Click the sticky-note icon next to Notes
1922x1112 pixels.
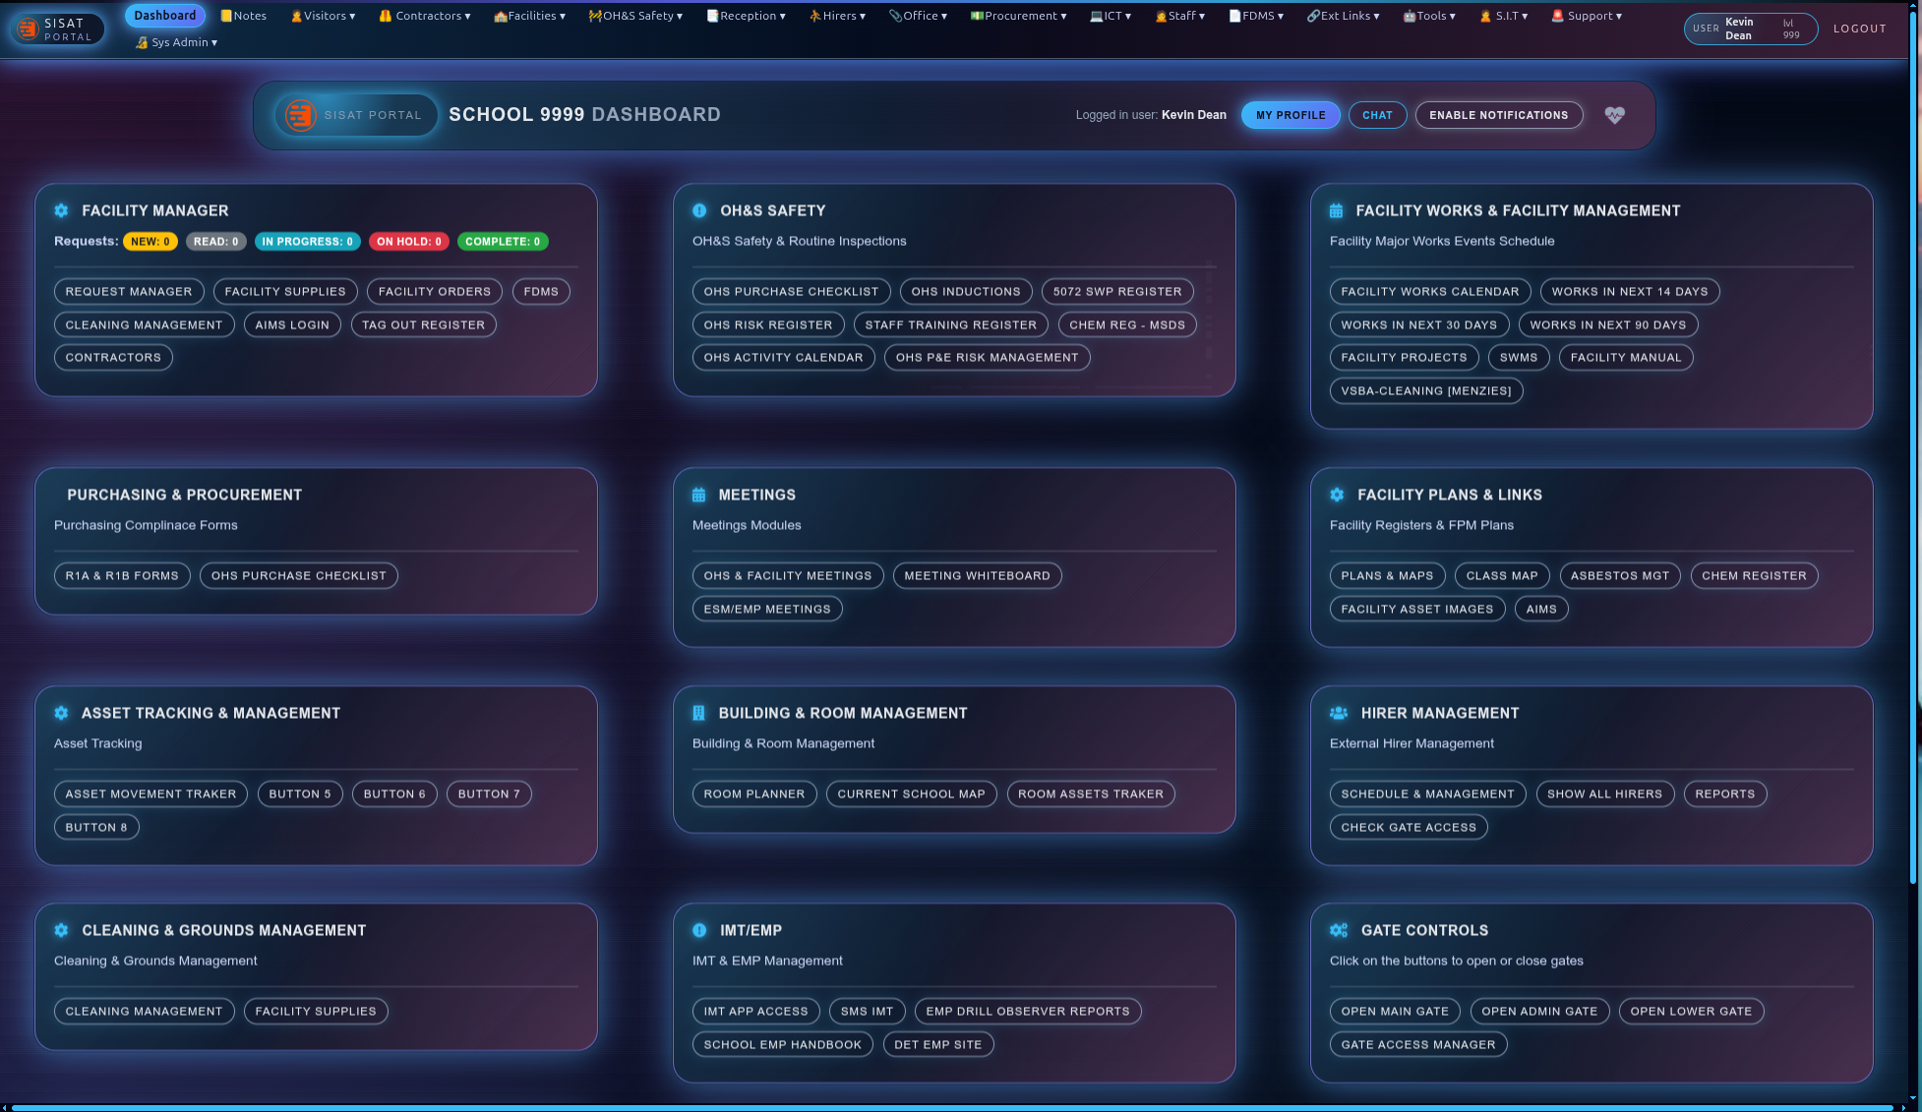(x=224, y=15)
